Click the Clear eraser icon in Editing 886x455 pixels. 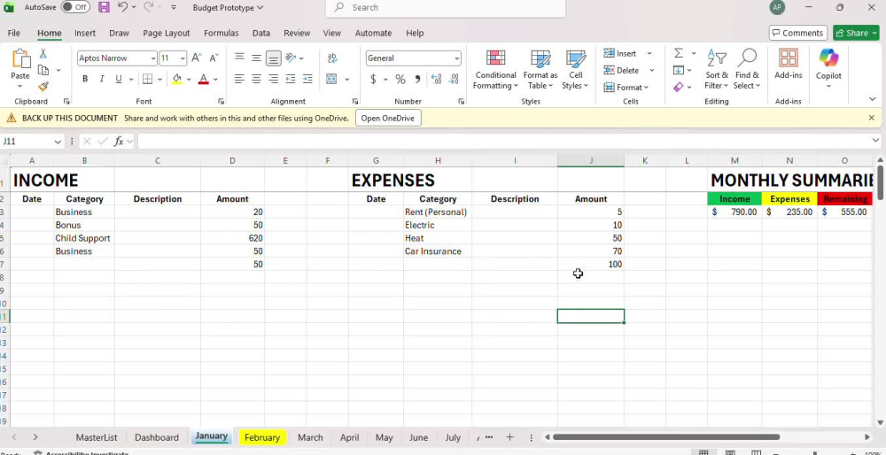679,87
